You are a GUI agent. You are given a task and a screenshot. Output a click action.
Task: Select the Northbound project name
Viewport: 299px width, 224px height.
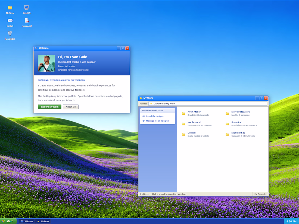[x=194, y=122]
